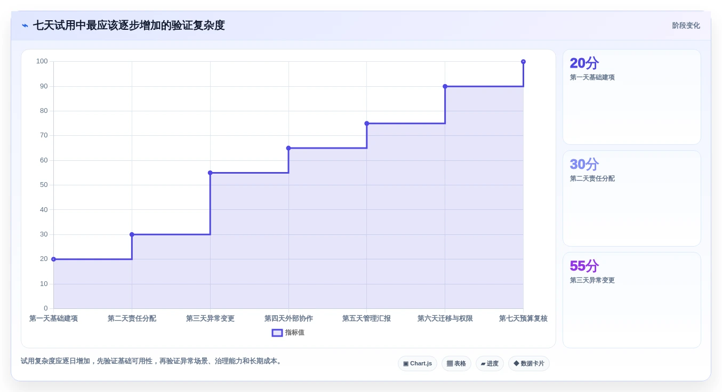
Task: Open the 20分 第一天基础建项 card
Action: coord(632,97)
